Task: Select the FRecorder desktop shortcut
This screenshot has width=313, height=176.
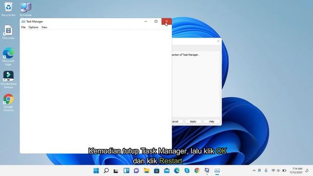Action: pos(8,32)
